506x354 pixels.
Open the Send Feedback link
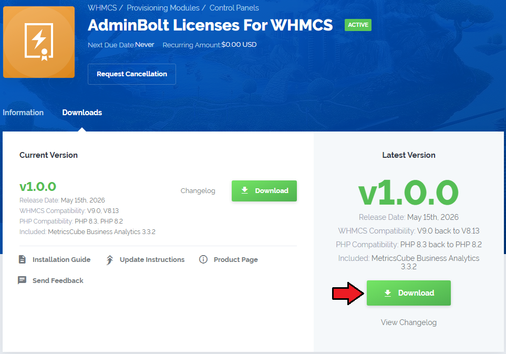point(58,280)
